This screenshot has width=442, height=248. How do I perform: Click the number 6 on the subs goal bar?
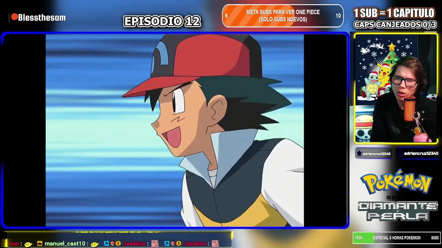tap(226, 16)
